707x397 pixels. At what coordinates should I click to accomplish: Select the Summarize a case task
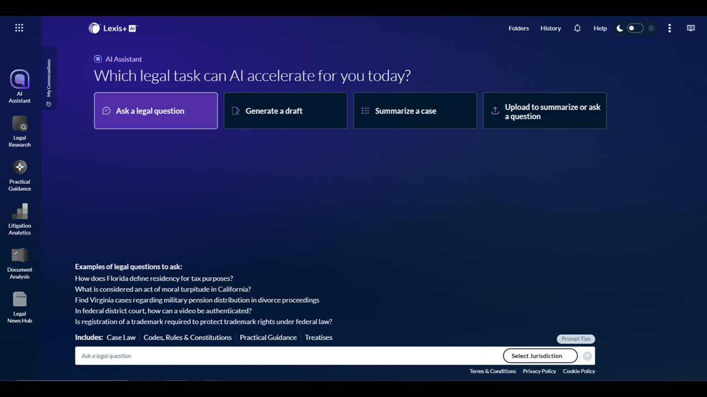click(415, 111)
